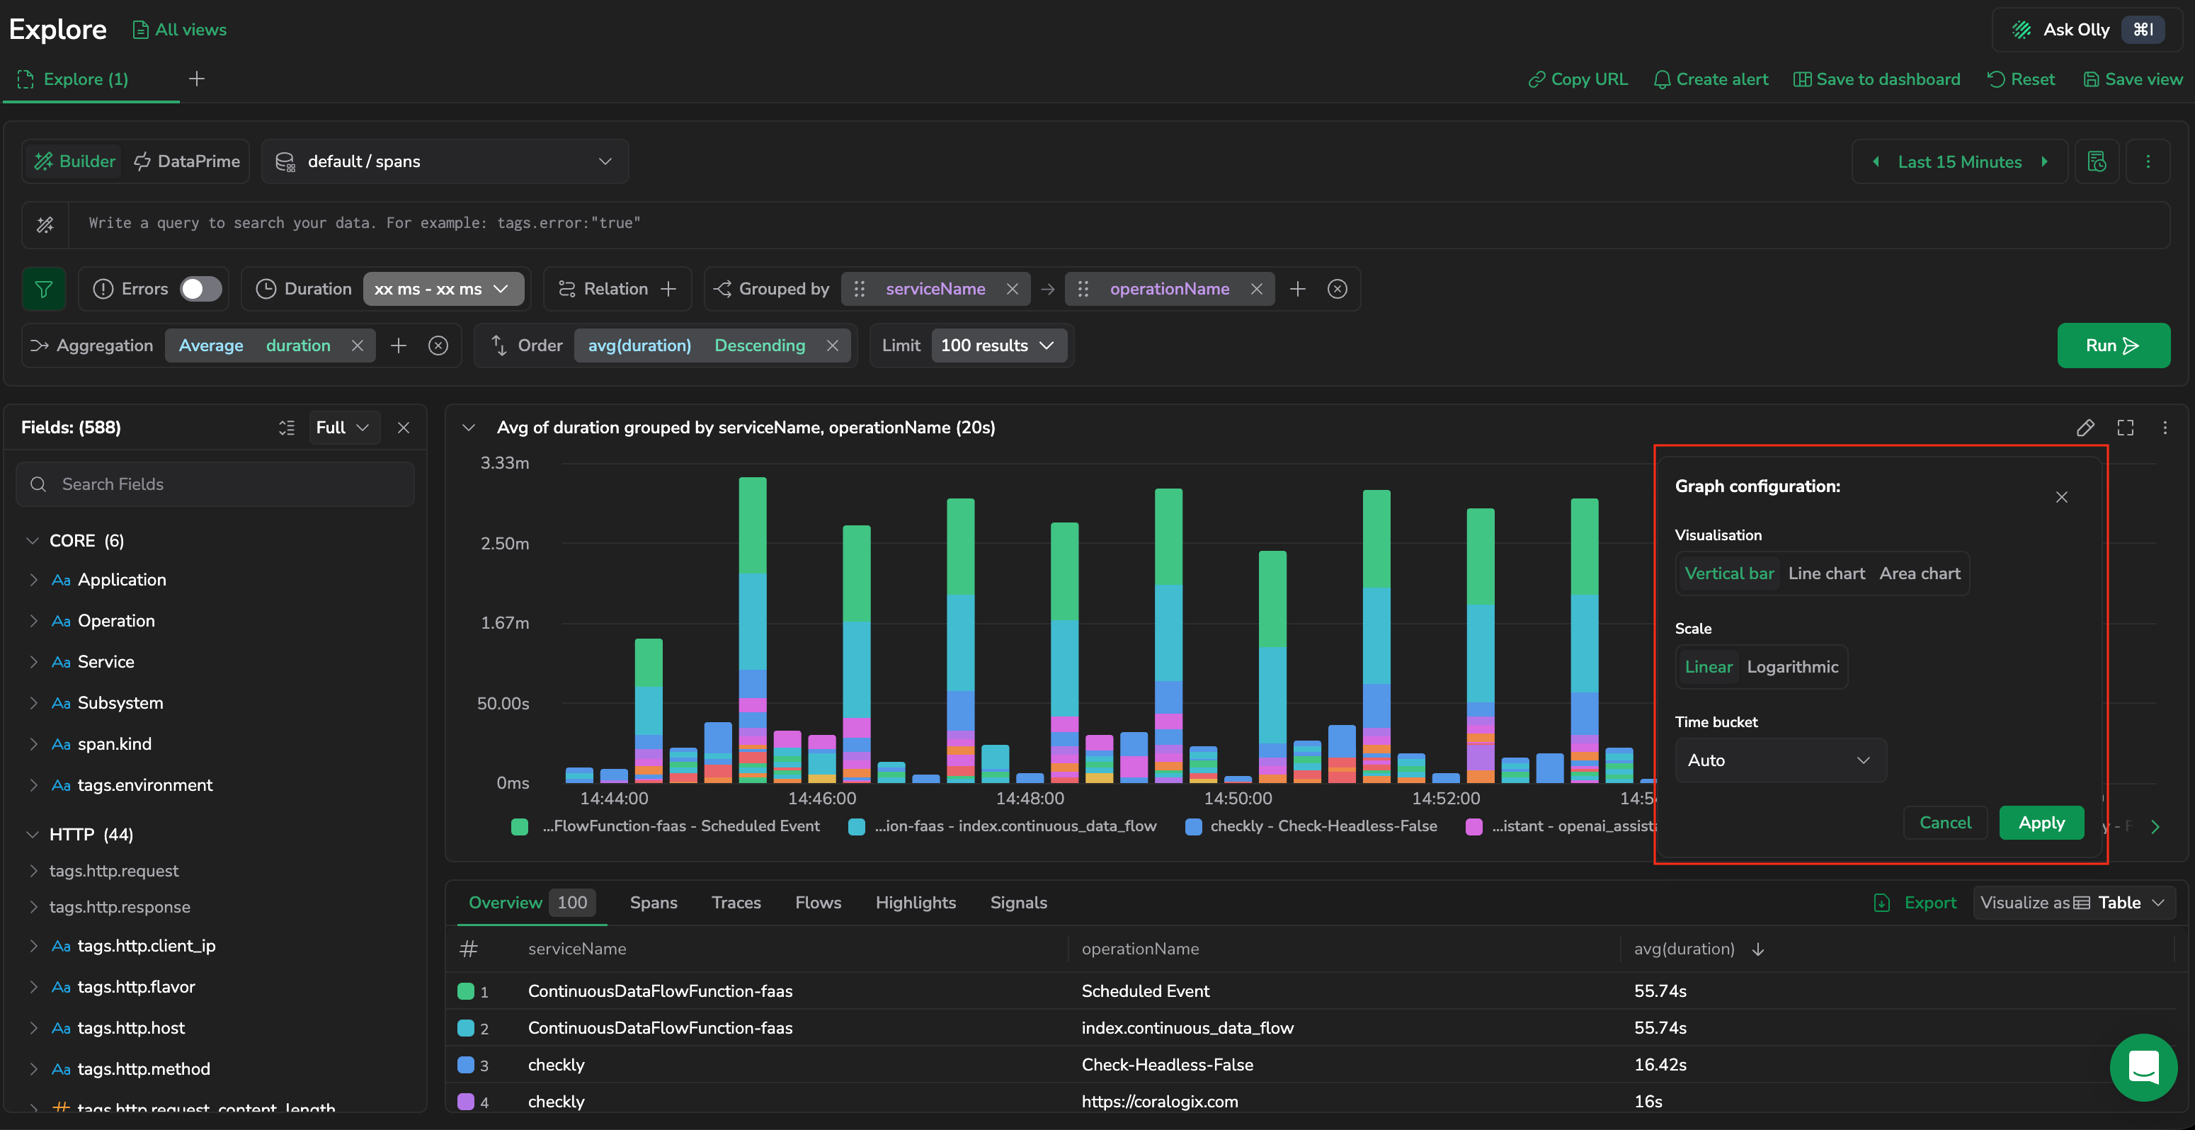Screen dimensions: 2195x1130
Task: Open the Limit 100 results dropdown
Action: point(998,346)
